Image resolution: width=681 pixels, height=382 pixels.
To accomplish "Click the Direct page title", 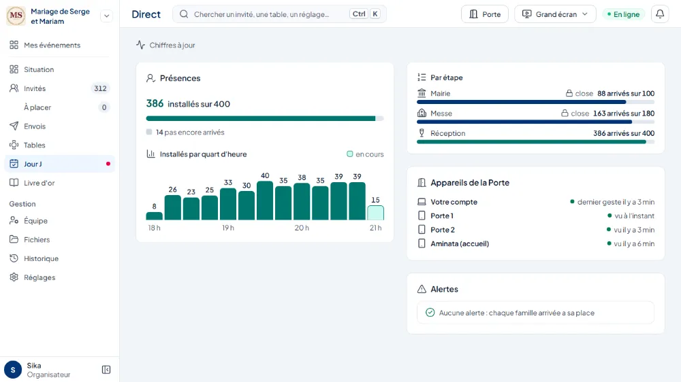I will click(x=146, y=14).
